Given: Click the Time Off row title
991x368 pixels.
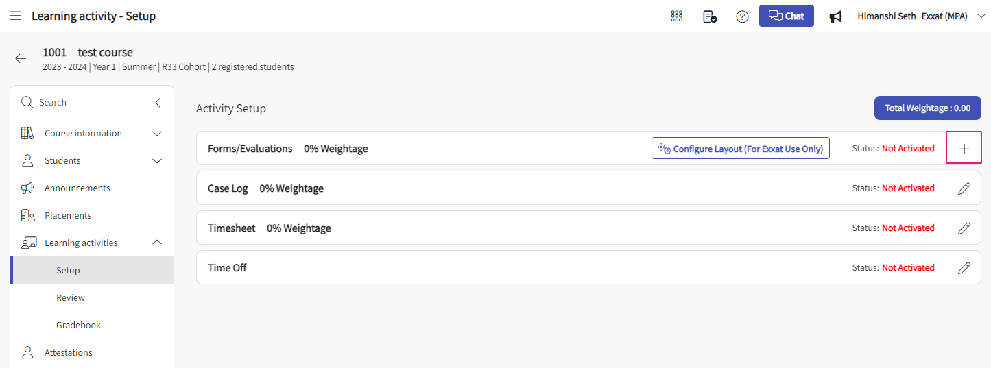Looking at the screenshot, I should tap(227, 267).
